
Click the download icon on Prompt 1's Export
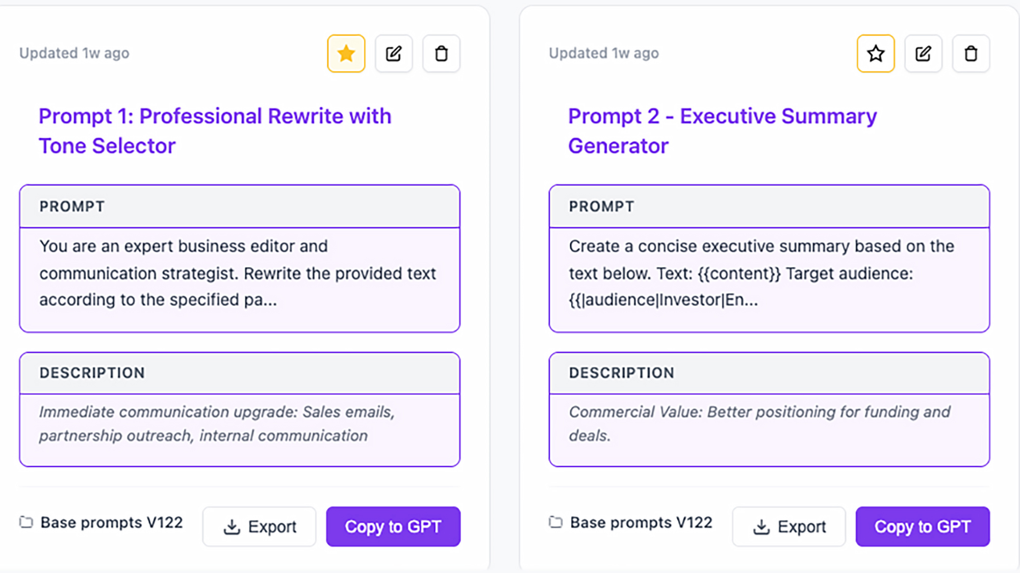coord(232,527)
